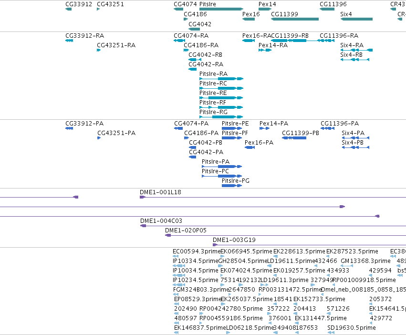
Task: Select EST RP004559186.5prime
Action: tap(231, 318)
